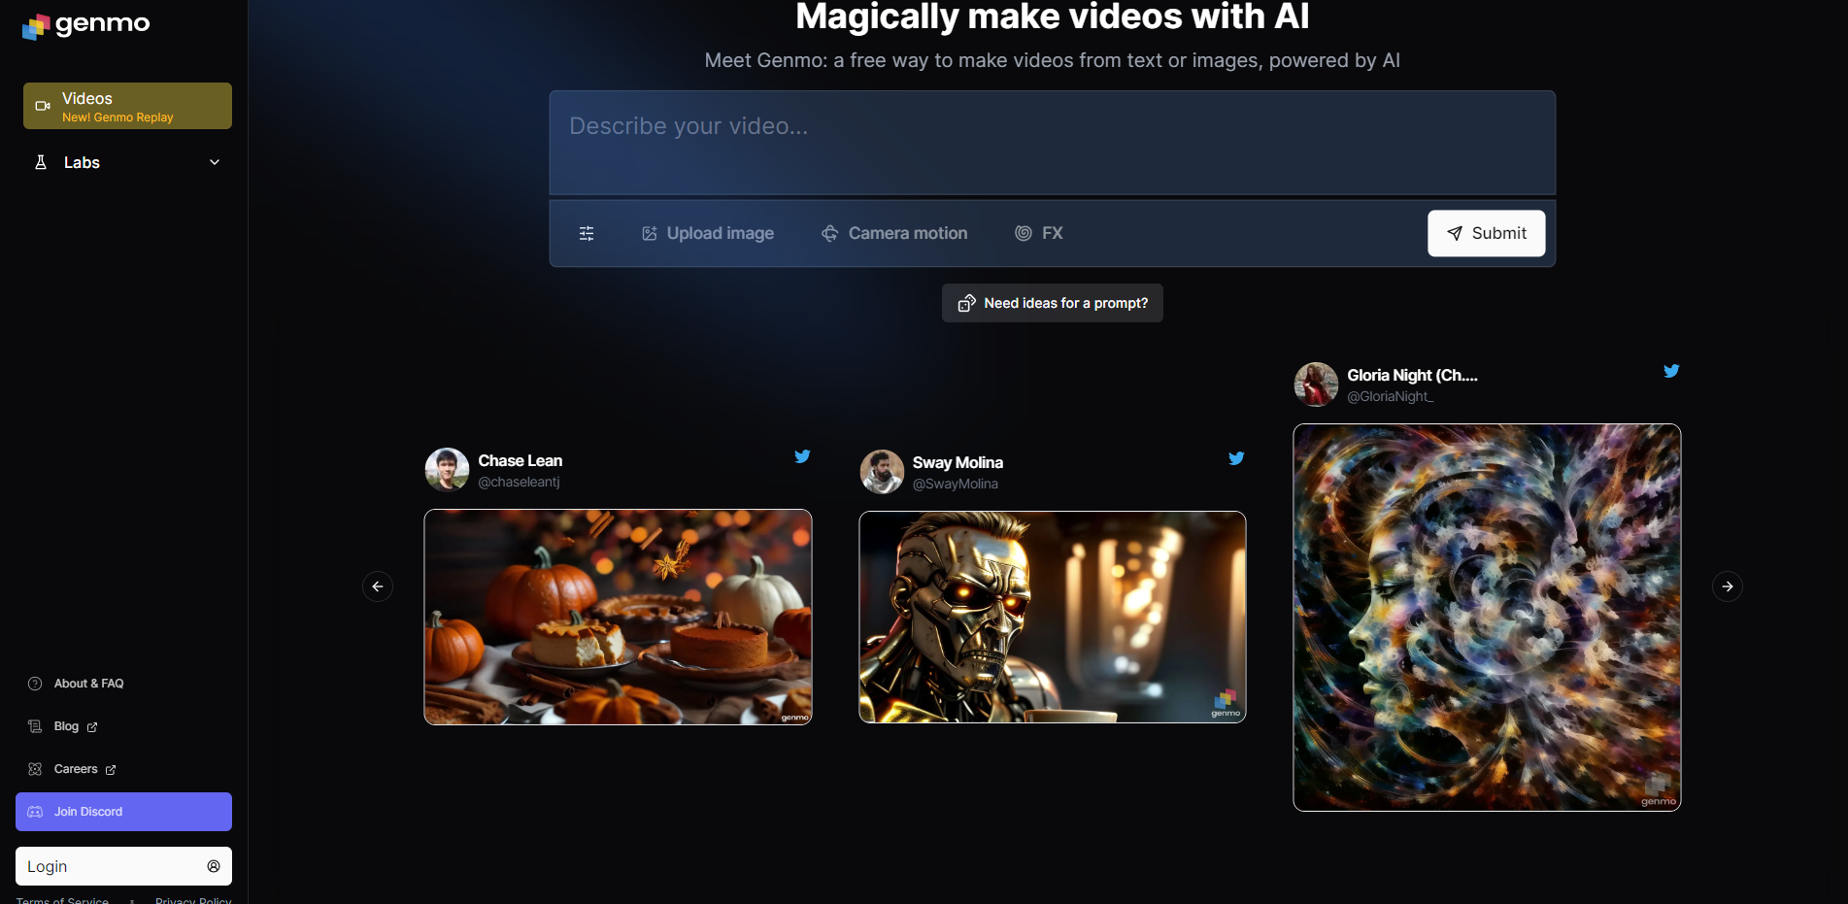The image size is (1848, 904).
Task: Click Need ideas for a prompt button
Action: [1052, 303]
